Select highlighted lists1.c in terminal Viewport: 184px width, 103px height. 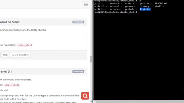(145, 9)
